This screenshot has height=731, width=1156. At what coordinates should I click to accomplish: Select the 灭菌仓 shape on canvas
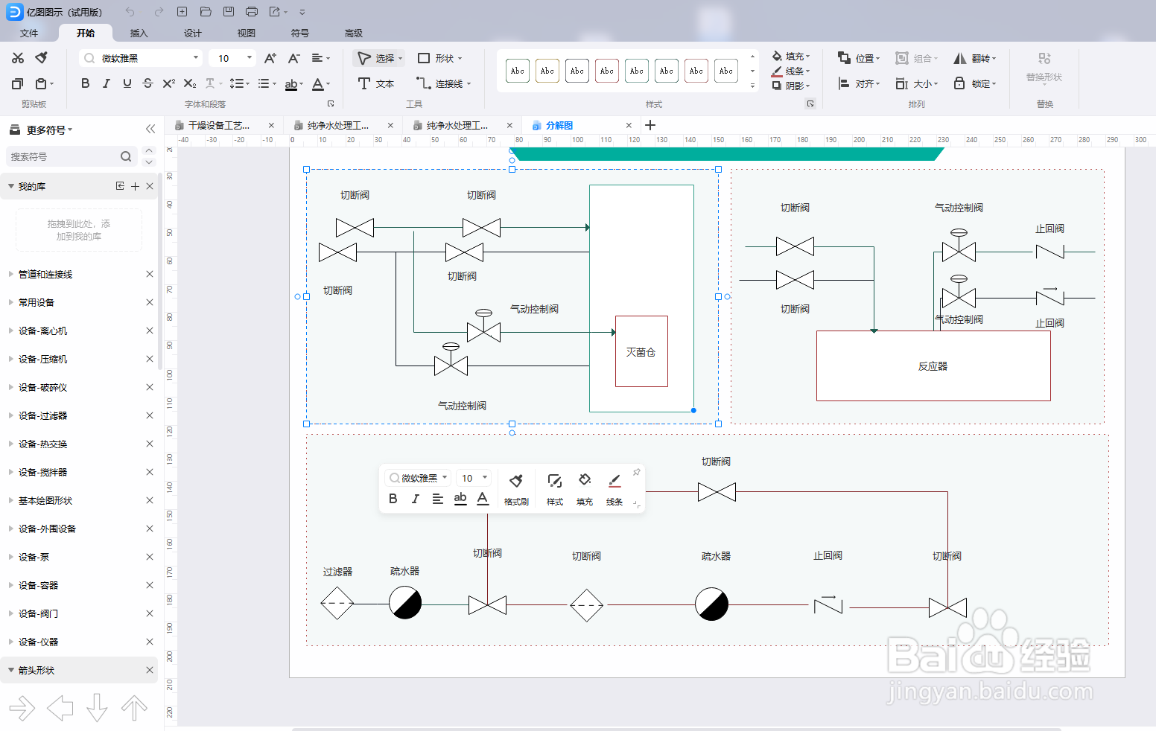[x=641, y=351]
